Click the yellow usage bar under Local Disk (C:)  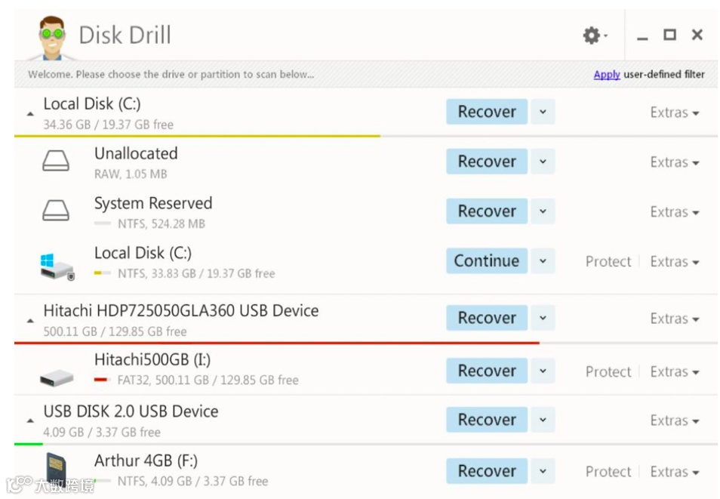(197, 136)
